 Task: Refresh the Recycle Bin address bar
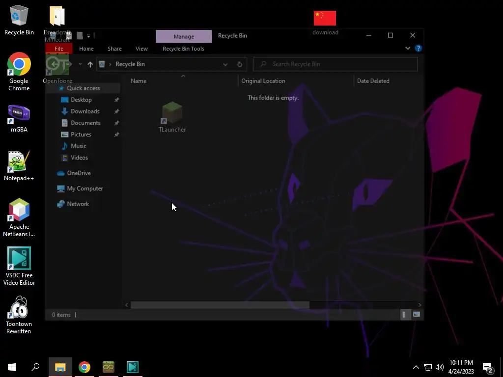coord(239,64)
